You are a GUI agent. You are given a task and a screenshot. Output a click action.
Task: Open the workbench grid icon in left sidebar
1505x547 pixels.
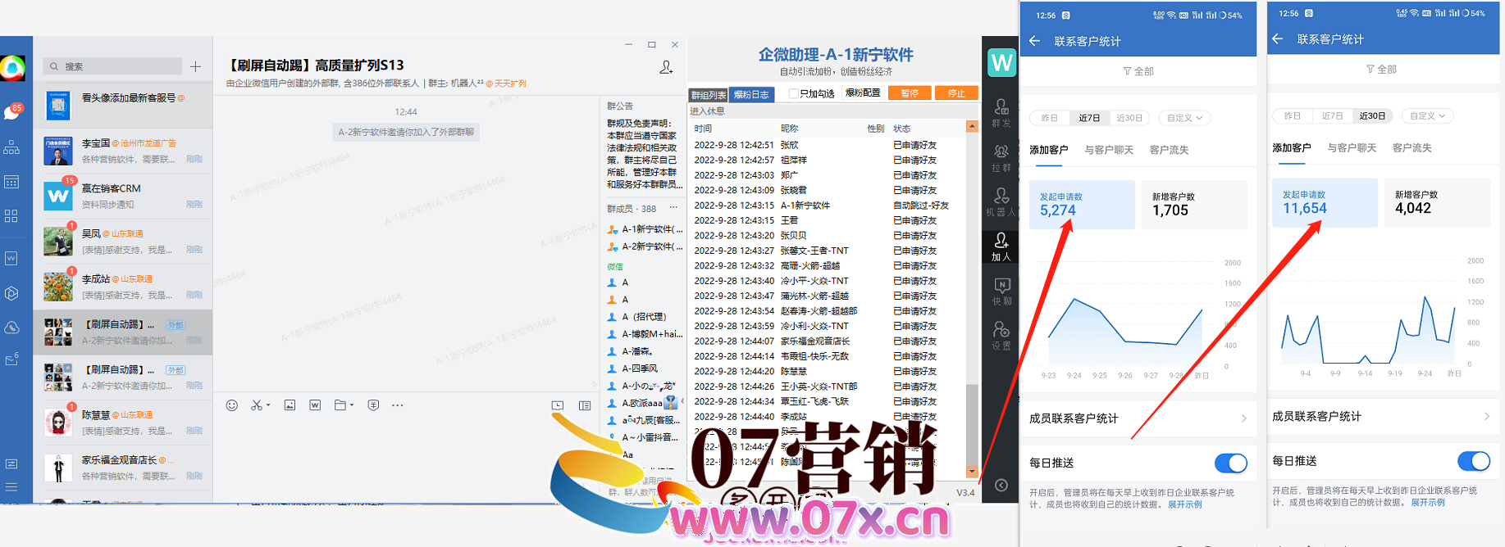pyautogui.click(x=11, y=216)
